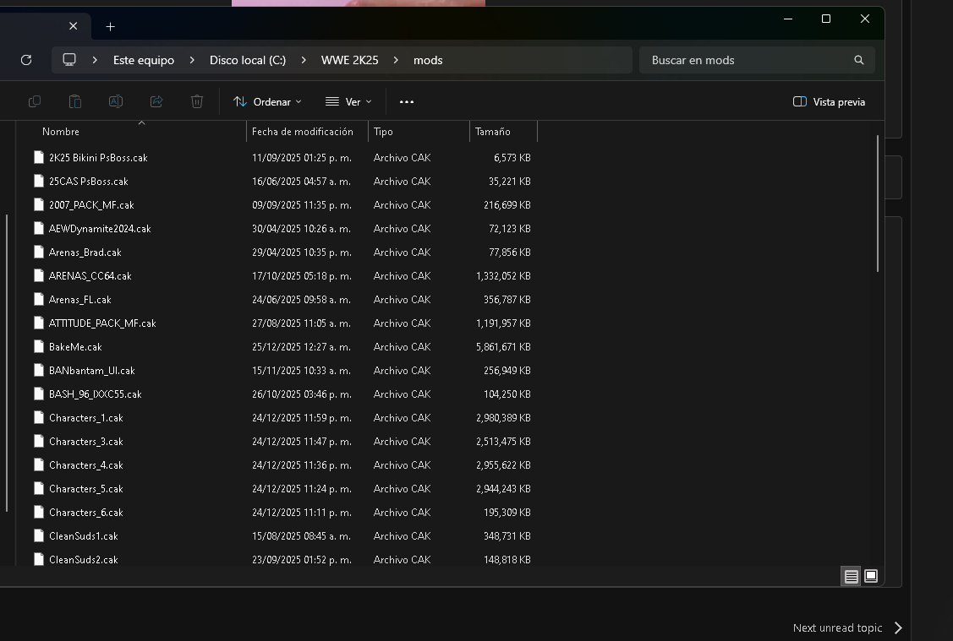Click the file icon of 25CAS PsBoss.cak

coord(39,181)
